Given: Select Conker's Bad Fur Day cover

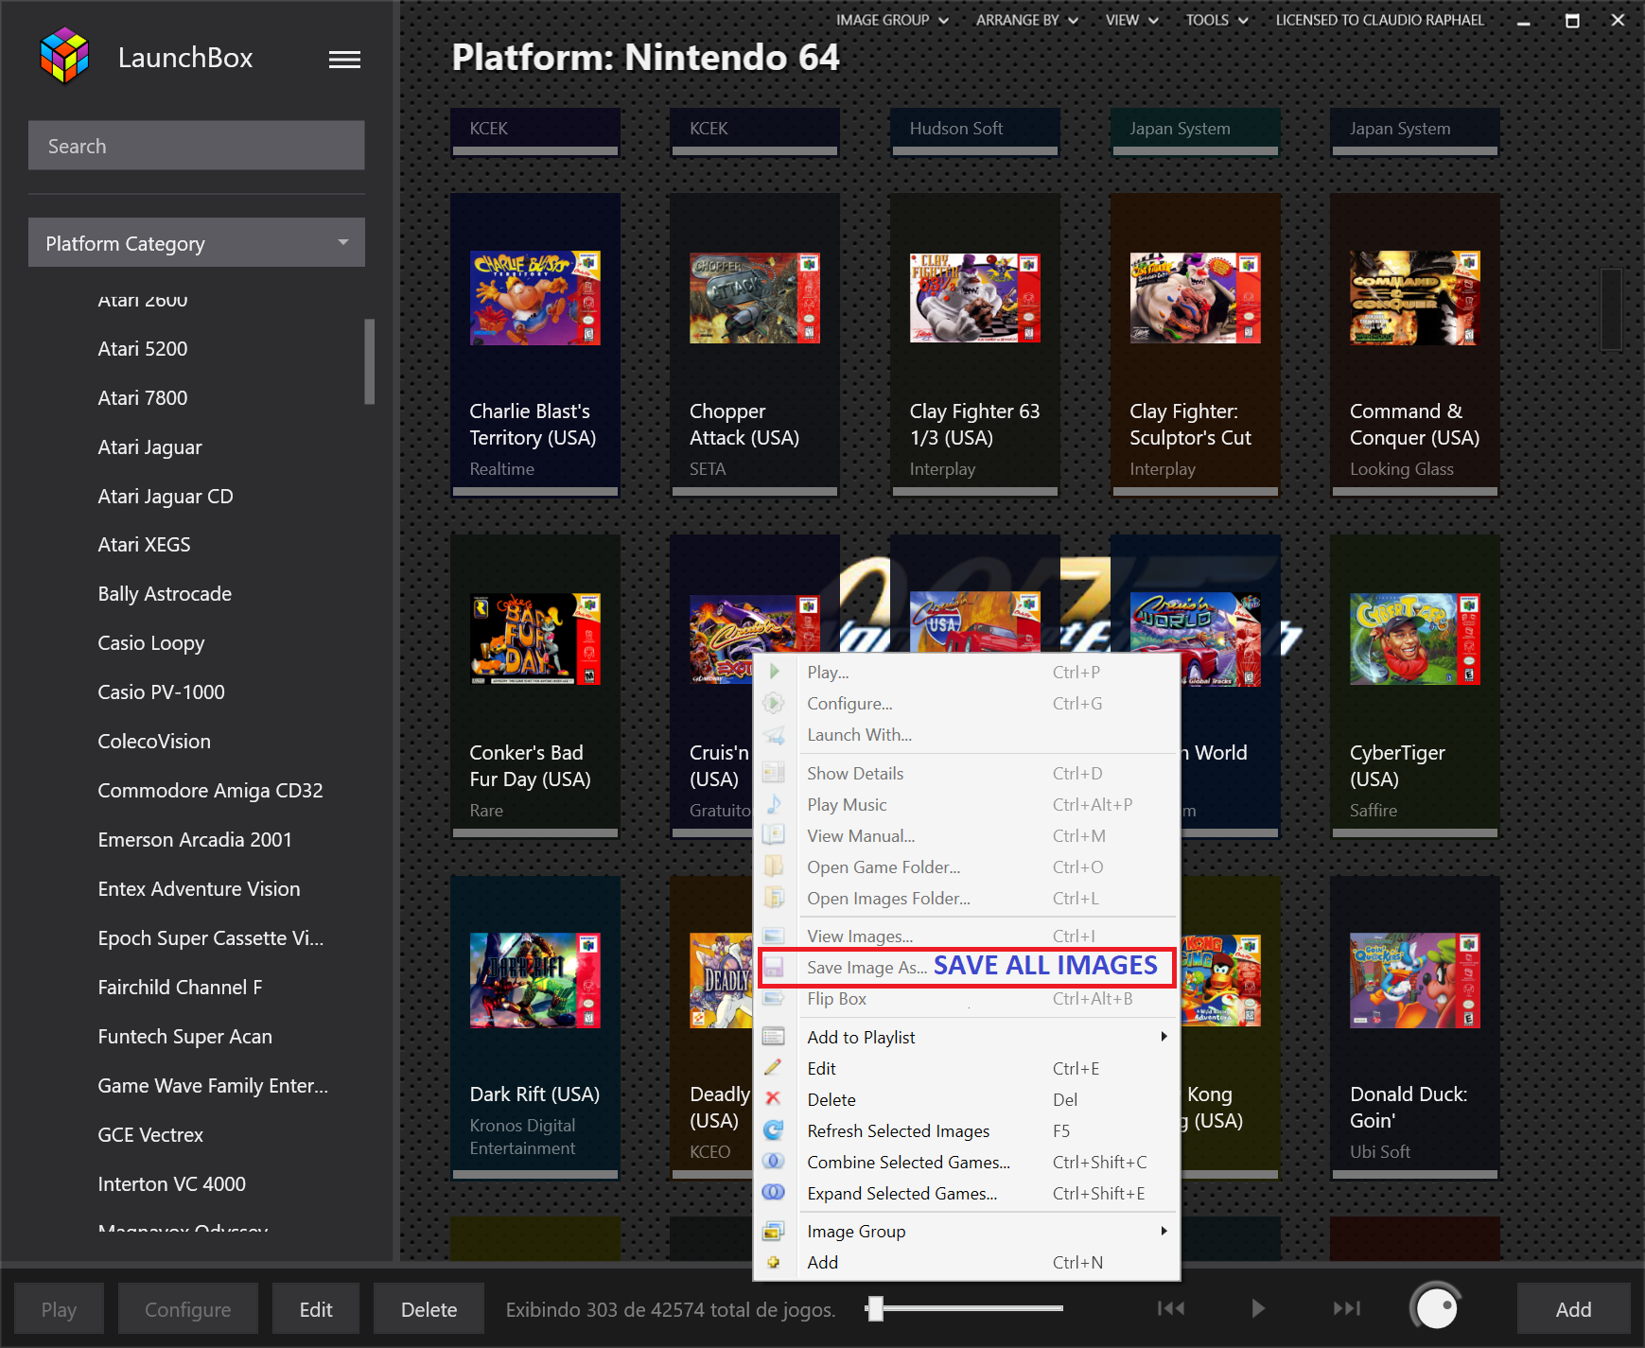Looking at the screenshot, I should (x=535, y=639).
